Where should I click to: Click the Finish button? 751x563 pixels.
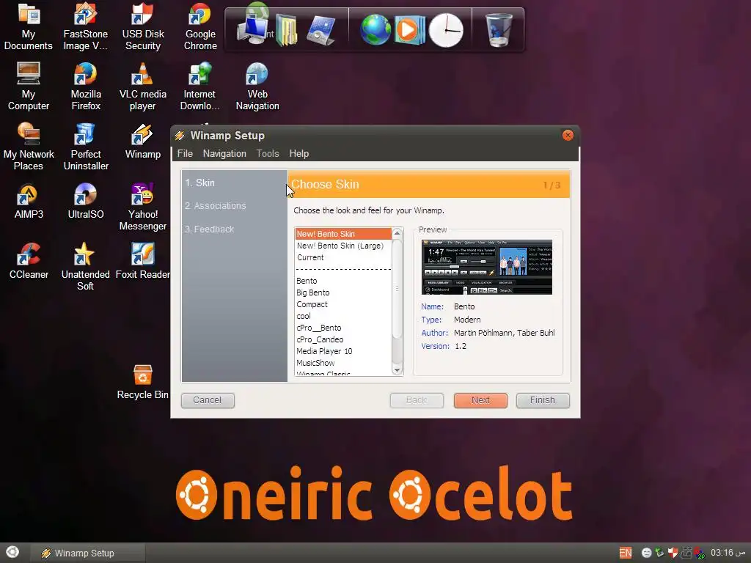[x=543, y=400]
